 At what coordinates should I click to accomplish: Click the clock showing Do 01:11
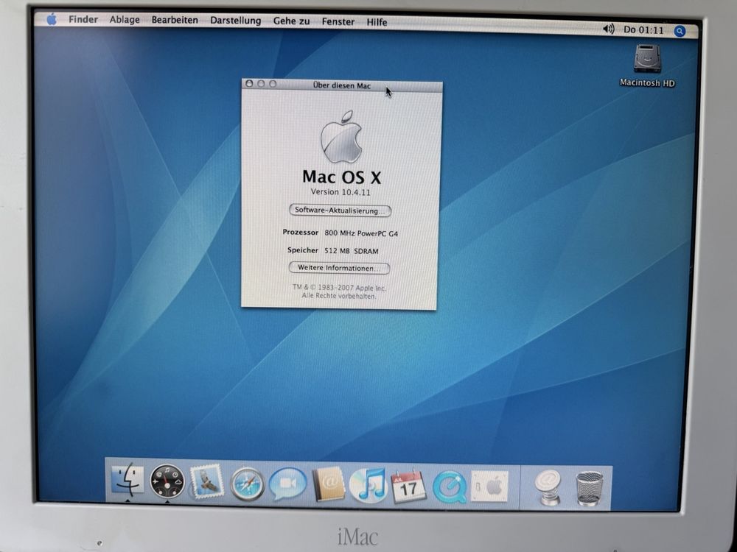point(643,30)
